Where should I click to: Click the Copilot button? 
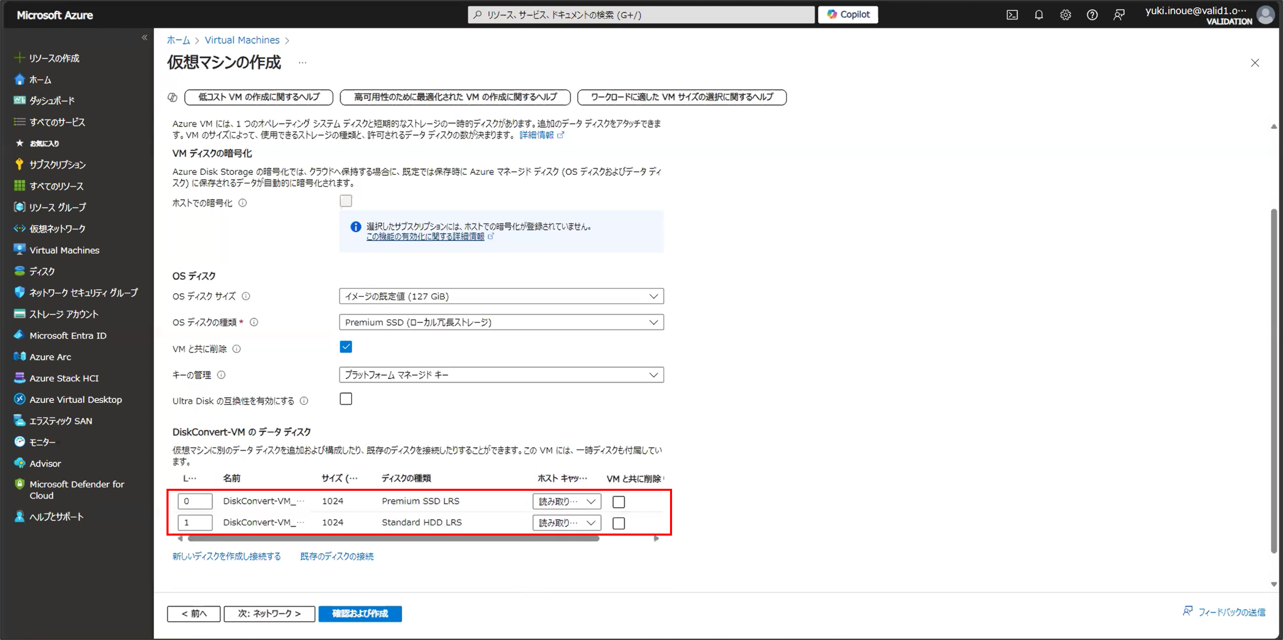point(848,15)
